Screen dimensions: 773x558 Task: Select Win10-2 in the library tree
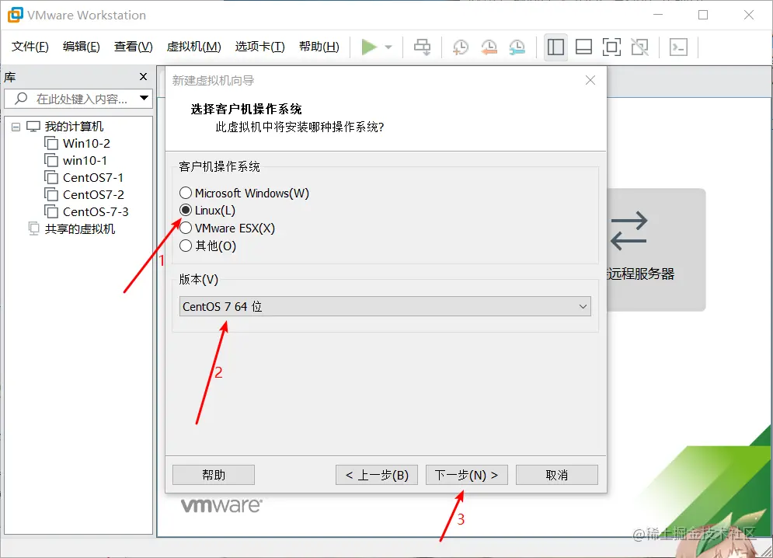click(86, 143)
